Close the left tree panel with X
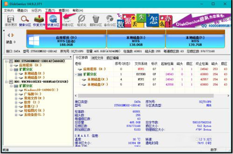 (x=71, y=57)
